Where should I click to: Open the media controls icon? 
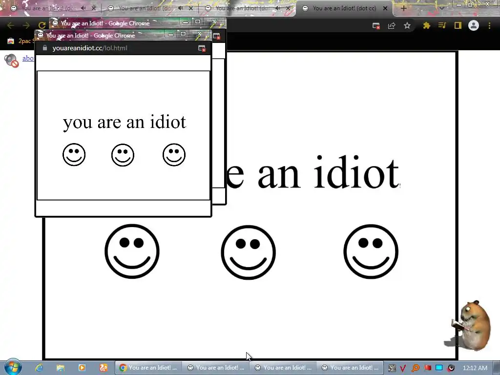point(442,25)
